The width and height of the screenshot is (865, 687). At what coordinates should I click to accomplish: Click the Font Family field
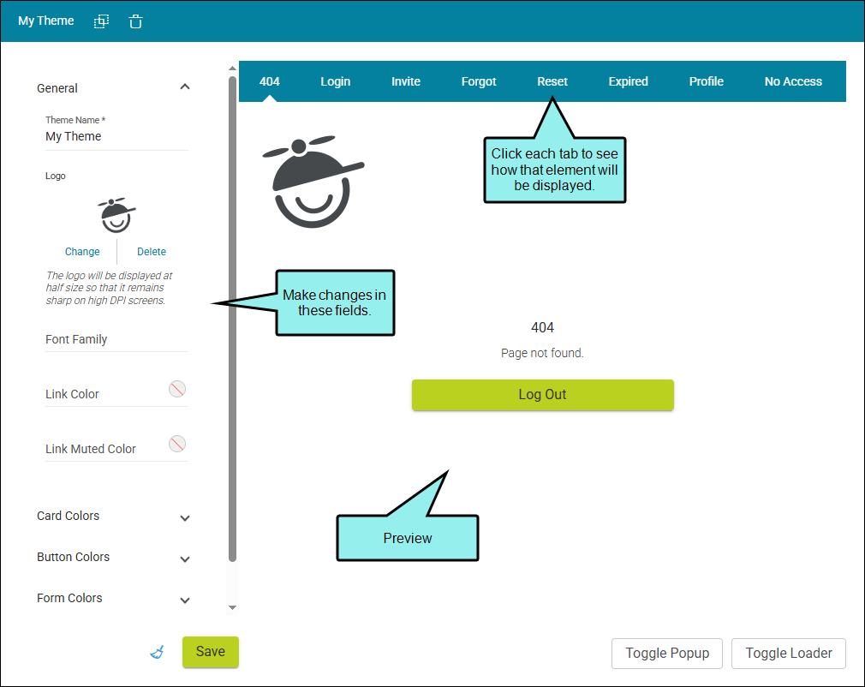click(x=116, y=339)
